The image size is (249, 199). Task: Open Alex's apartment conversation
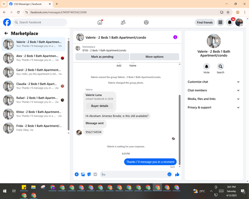pos(33,58)
